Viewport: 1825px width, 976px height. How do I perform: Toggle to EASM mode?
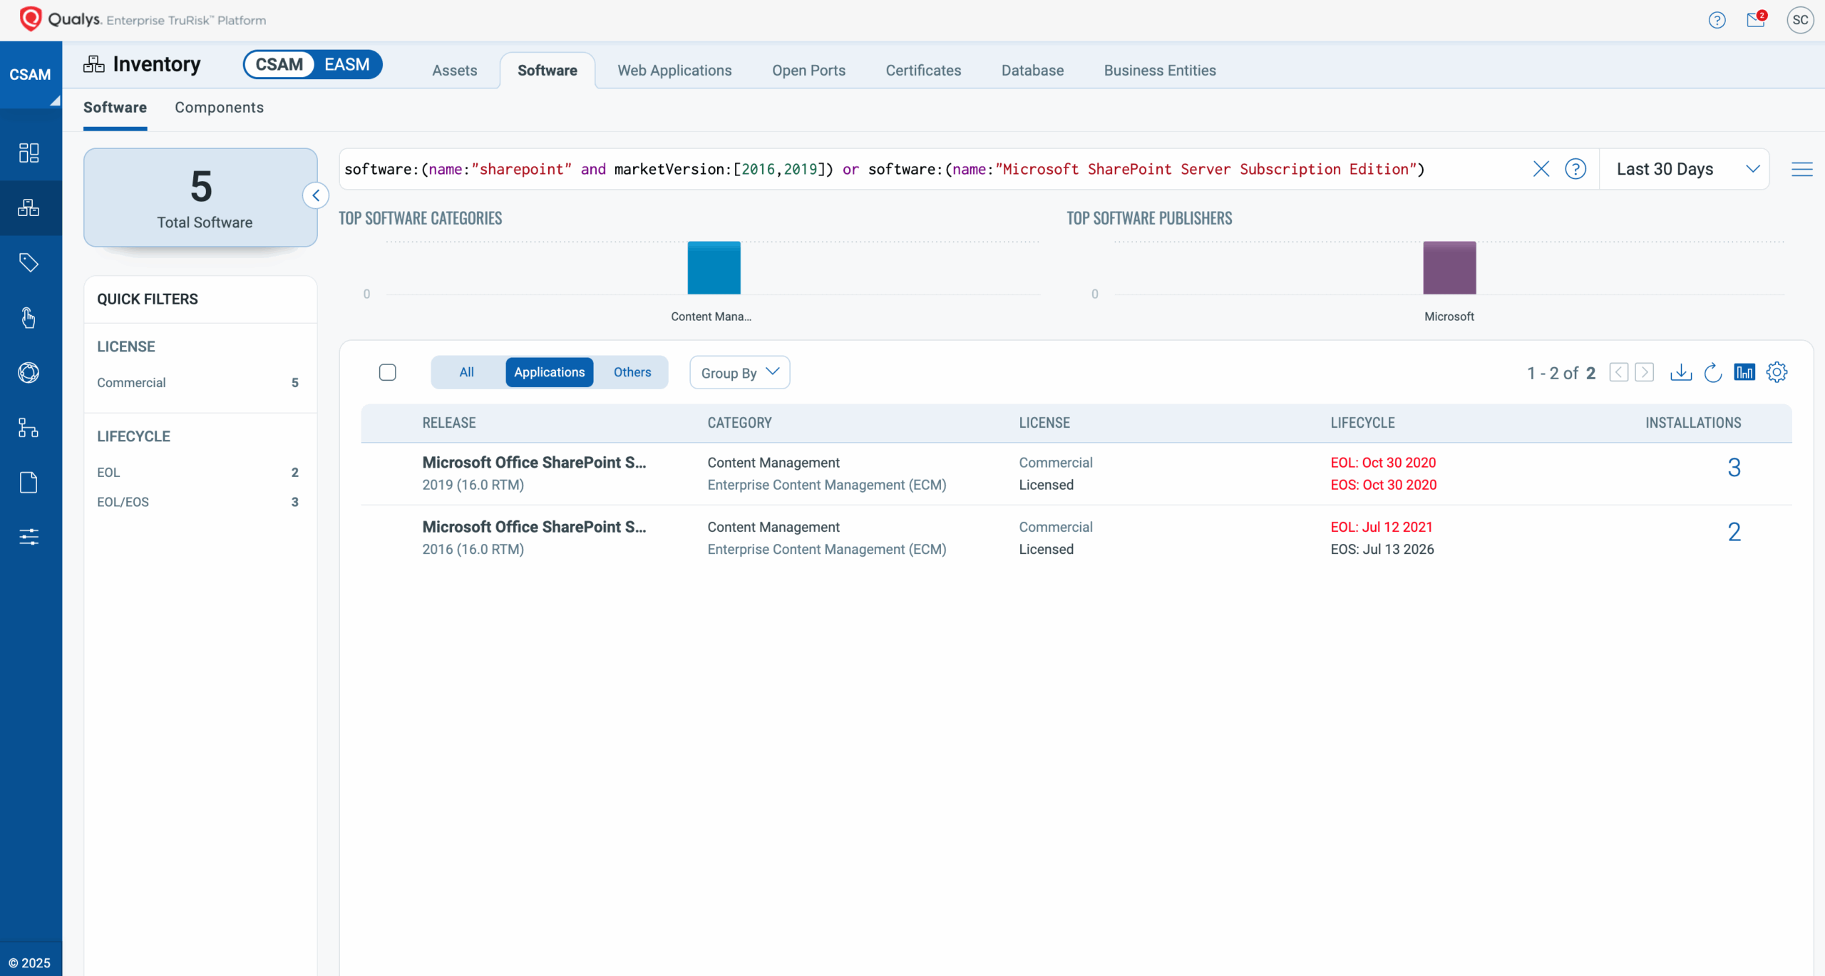coord(346,64)
